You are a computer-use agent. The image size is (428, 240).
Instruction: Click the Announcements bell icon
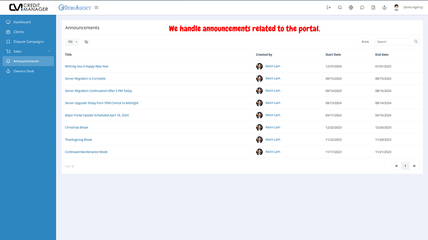click(7, 61)
